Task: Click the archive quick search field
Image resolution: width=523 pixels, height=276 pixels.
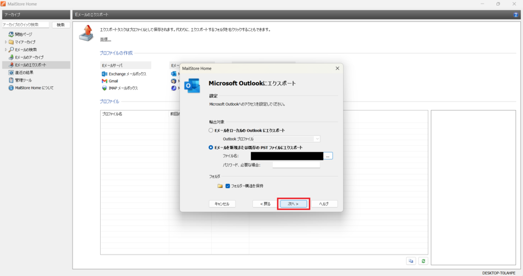Action: [26, 24]
